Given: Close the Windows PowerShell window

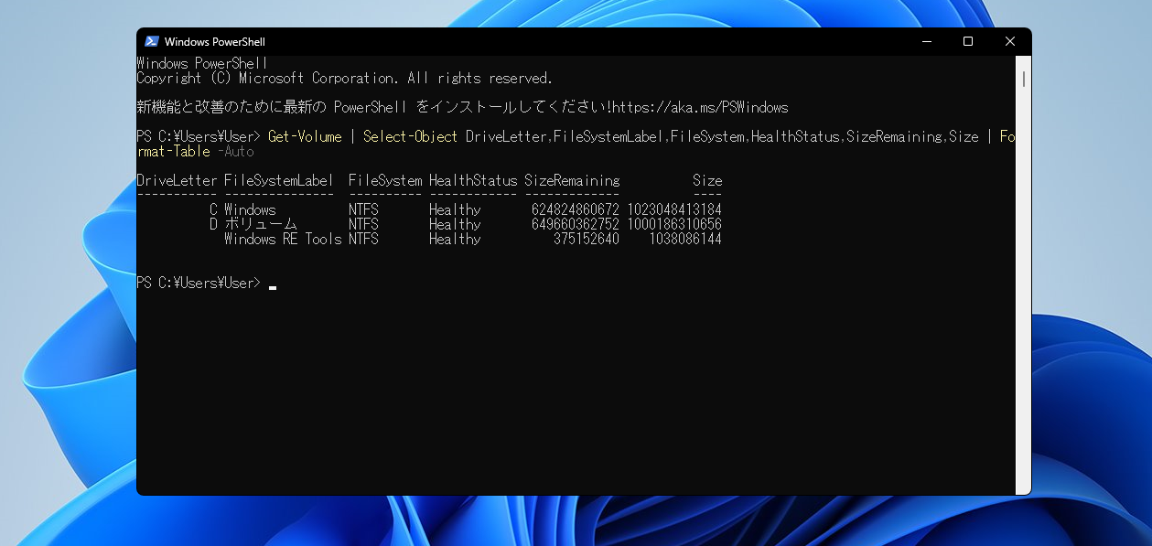Looking at the screenshot, I should [x=1010, y=41].
